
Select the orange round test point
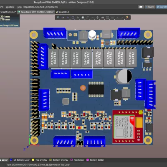pos(83,88)
